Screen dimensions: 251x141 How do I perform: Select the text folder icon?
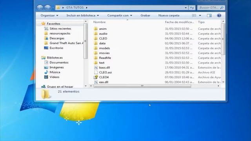click(96, 63)
